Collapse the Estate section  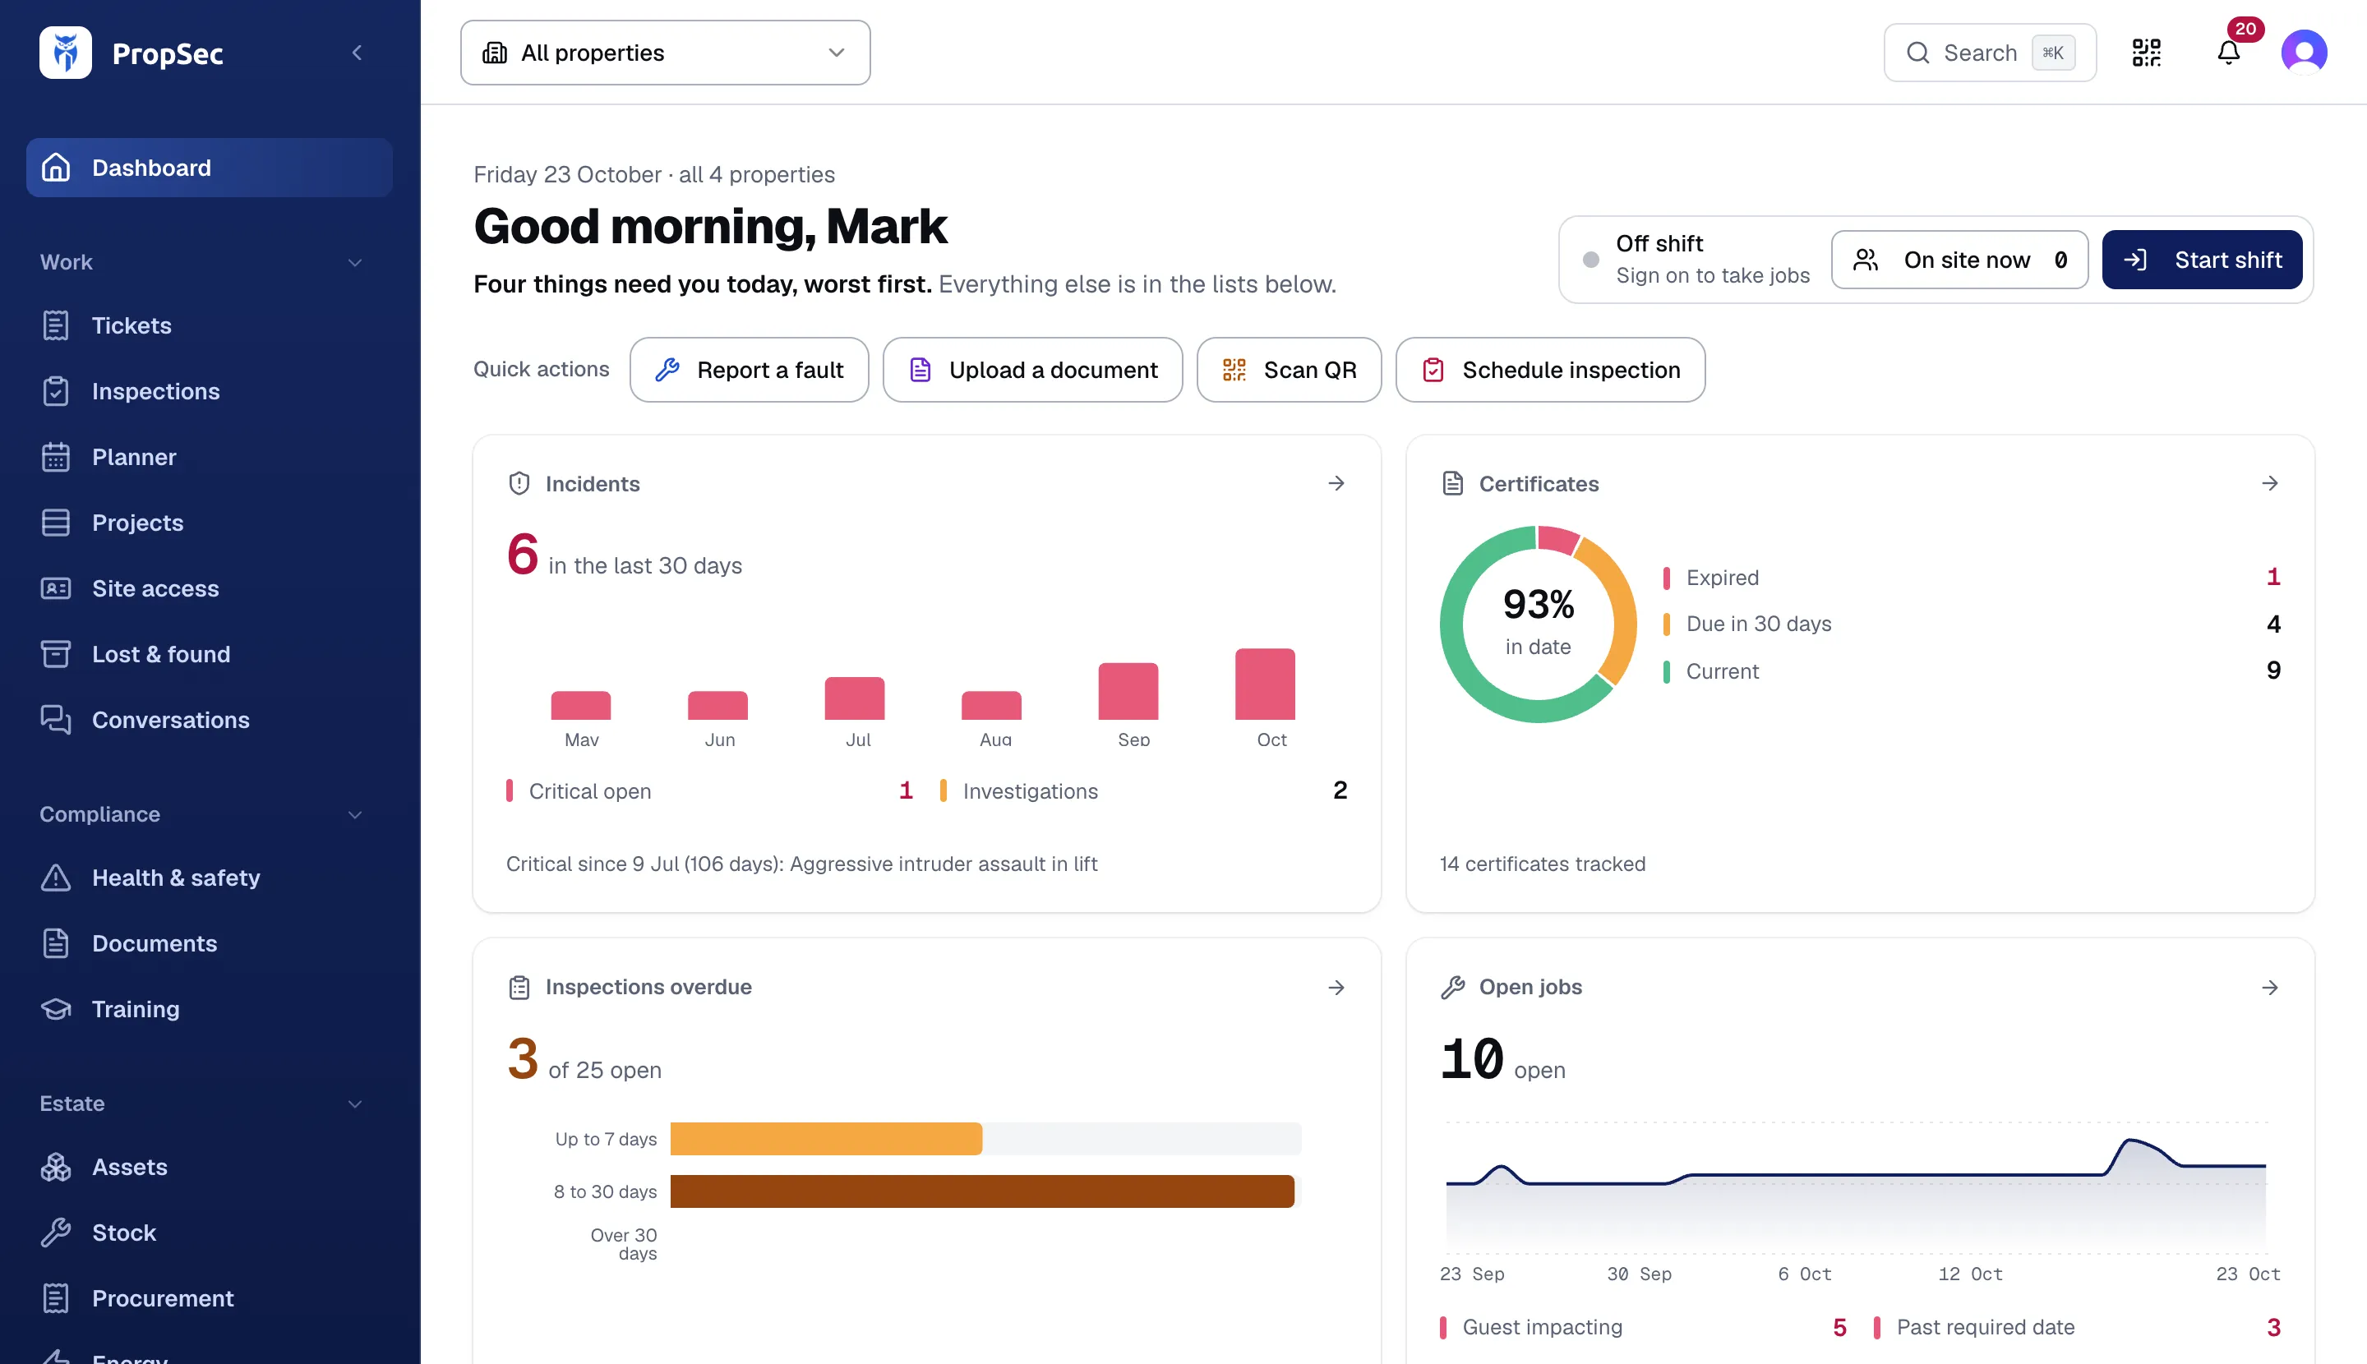tap(355, 1104)
